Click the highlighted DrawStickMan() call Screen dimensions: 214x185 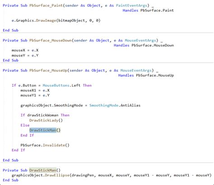point(45,130)
